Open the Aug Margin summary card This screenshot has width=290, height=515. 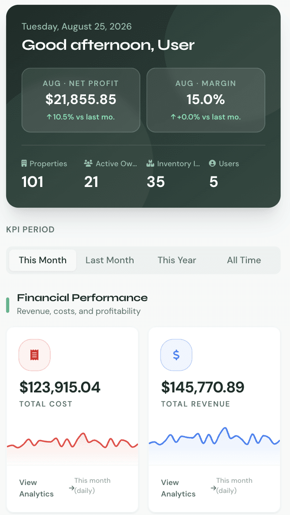pyautogui.click(x=205, y=100)
